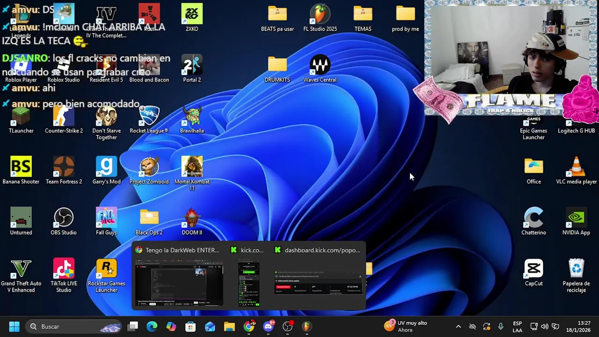Launch Rocket League shortcut
Viewport: 599px width, 337px height.
pyautogui.click(x=149, y=120)
